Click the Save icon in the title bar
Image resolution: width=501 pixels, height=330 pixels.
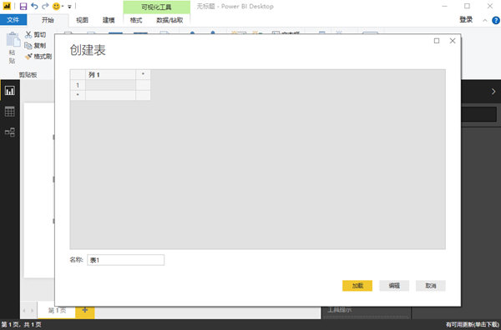[23, 6]
